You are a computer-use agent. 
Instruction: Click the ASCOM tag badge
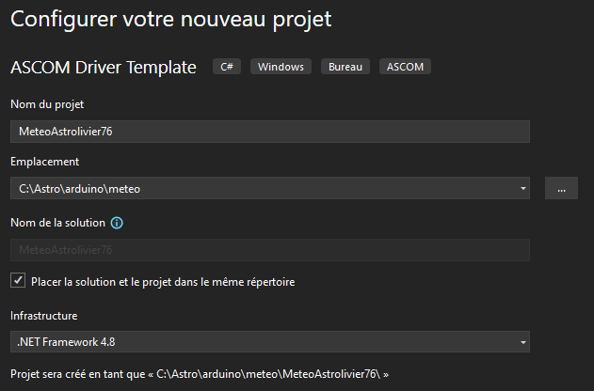[406, 67]
